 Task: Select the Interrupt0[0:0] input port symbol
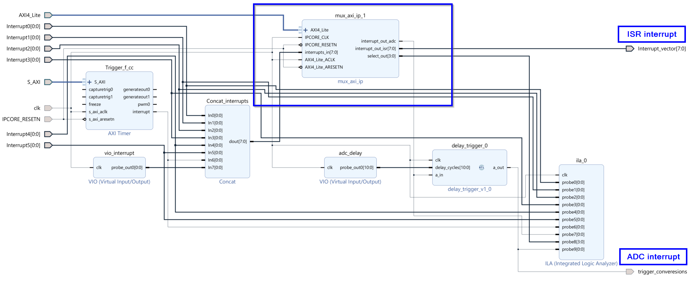click(48, 26)
